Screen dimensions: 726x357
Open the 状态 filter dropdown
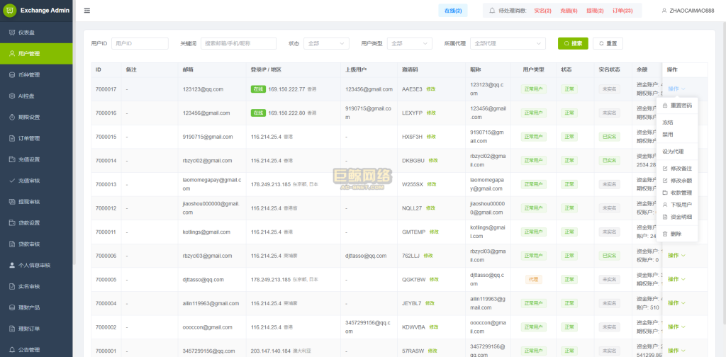pyautogui.click(x=325, y=43)
